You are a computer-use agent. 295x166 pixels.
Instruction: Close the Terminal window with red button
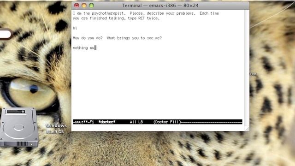(77, 6)
